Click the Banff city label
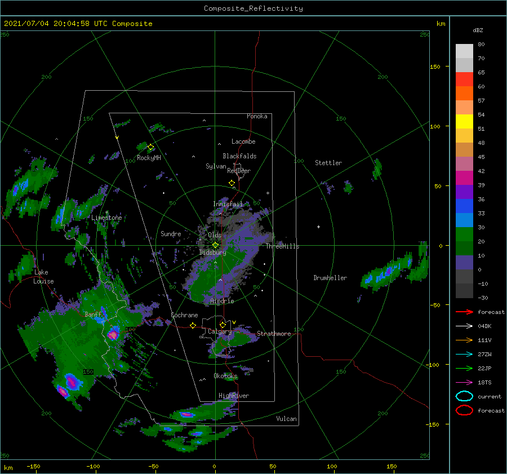This screenshot has width=507, height=474. [x=93, y=314]
